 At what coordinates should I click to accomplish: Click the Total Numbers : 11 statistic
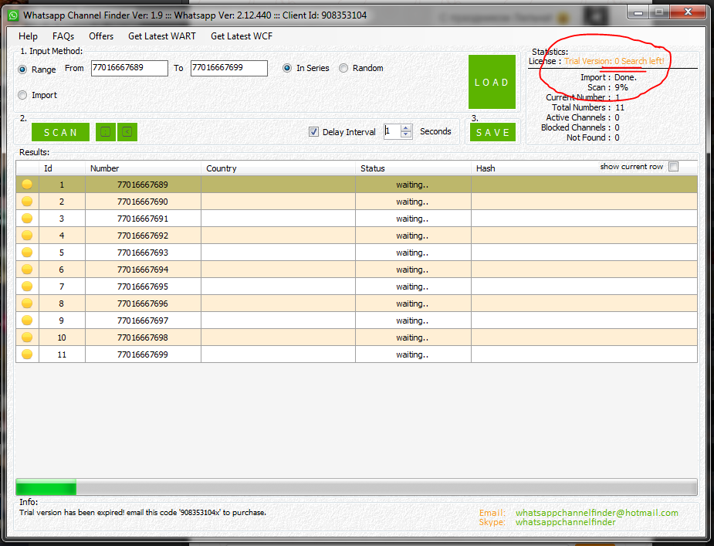tap(588, 107)
